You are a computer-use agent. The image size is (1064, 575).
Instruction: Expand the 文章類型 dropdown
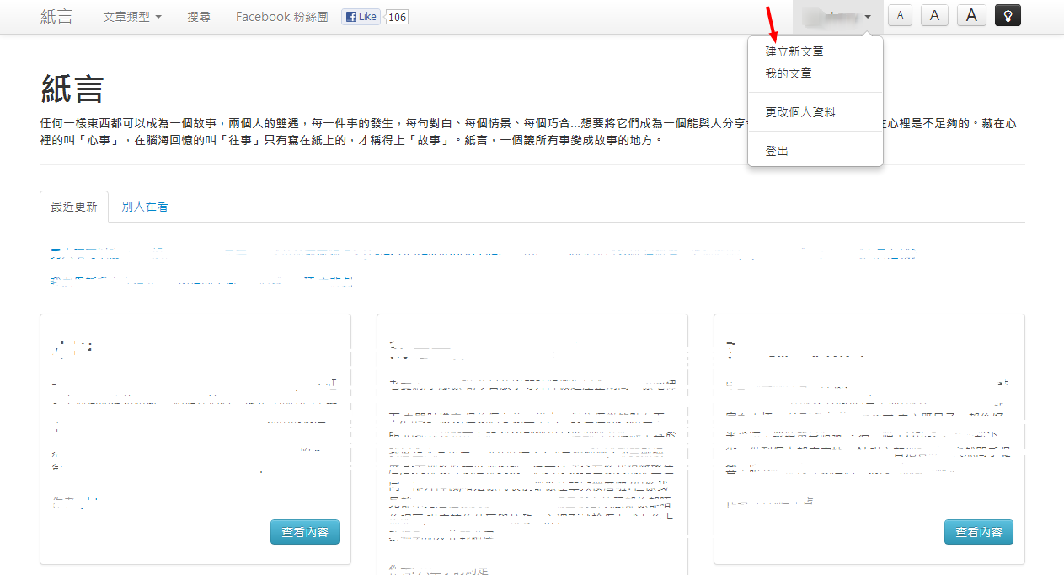click(x=132, y=17)
